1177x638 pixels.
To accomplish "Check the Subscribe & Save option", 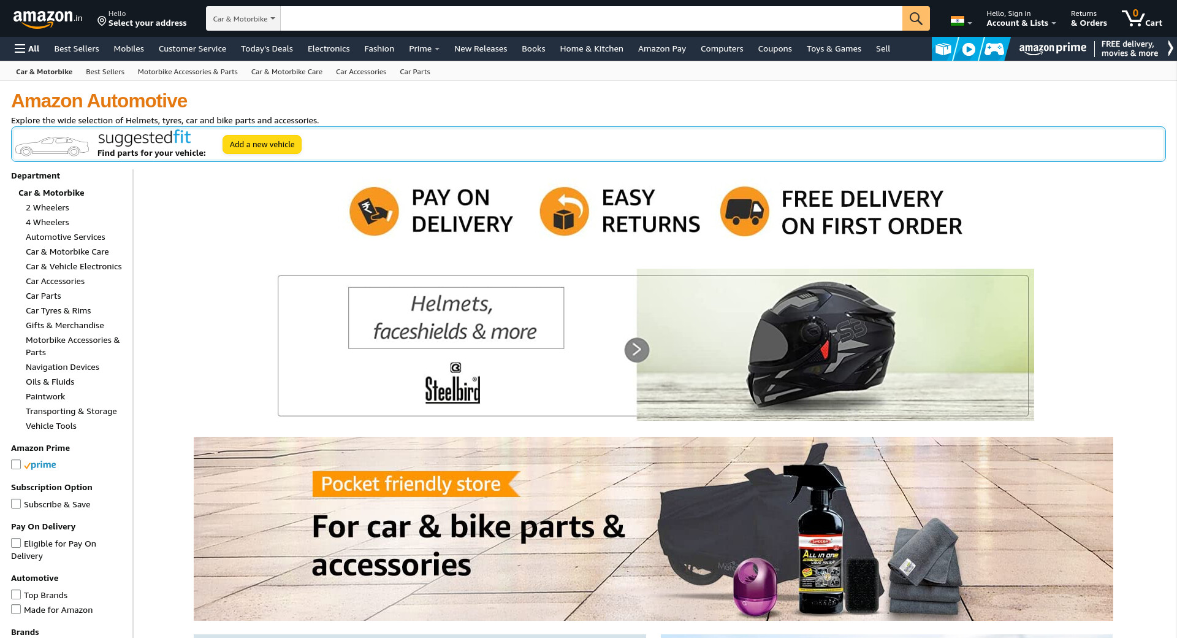I will click(x=16, y=504).
